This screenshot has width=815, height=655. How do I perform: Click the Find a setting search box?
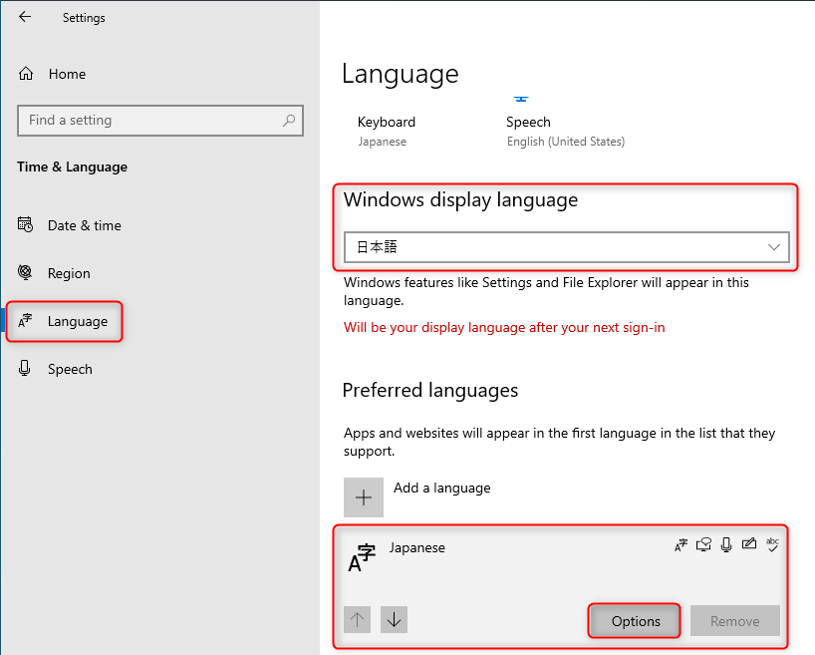pos(149,121)
